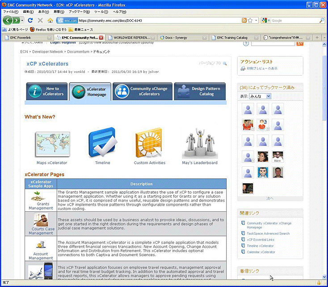The height and width of the screenshot is (287, 328).
Task: Open the back/forward history dropdown arrow
Action: click(x=22, y=21)
